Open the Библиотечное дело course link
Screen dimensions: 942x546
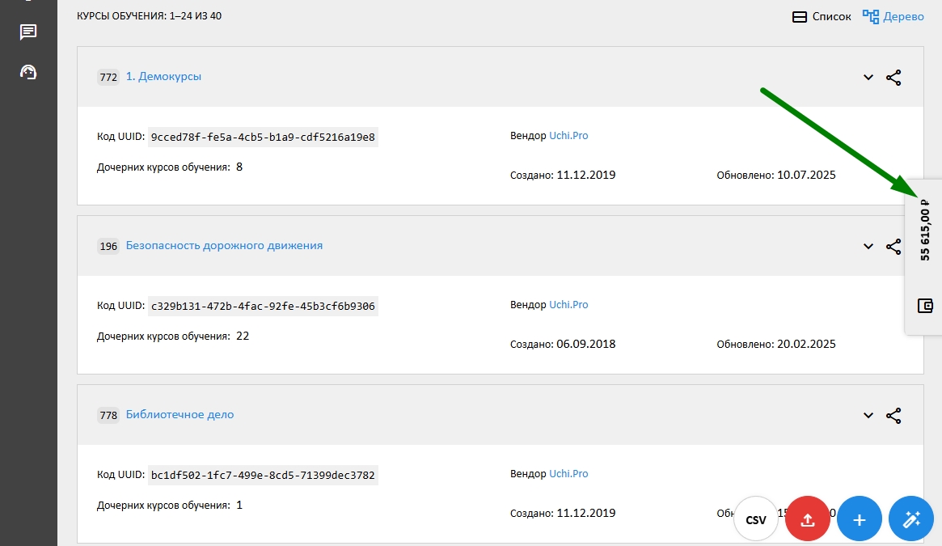pos(180,414)
